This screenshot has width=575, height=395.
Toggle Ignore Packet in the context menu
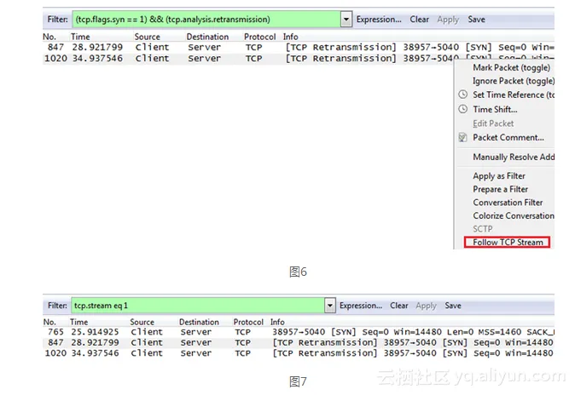(513, 81)
